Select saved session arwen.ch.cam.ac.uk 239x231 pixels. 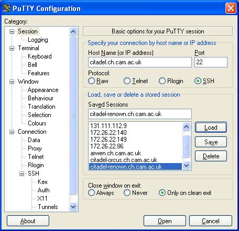[135, 153]
